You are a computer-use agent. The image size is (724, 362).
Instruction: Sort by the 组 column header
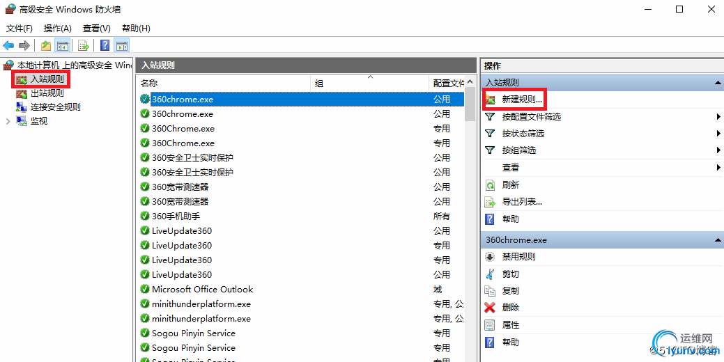tap(370, 83)
